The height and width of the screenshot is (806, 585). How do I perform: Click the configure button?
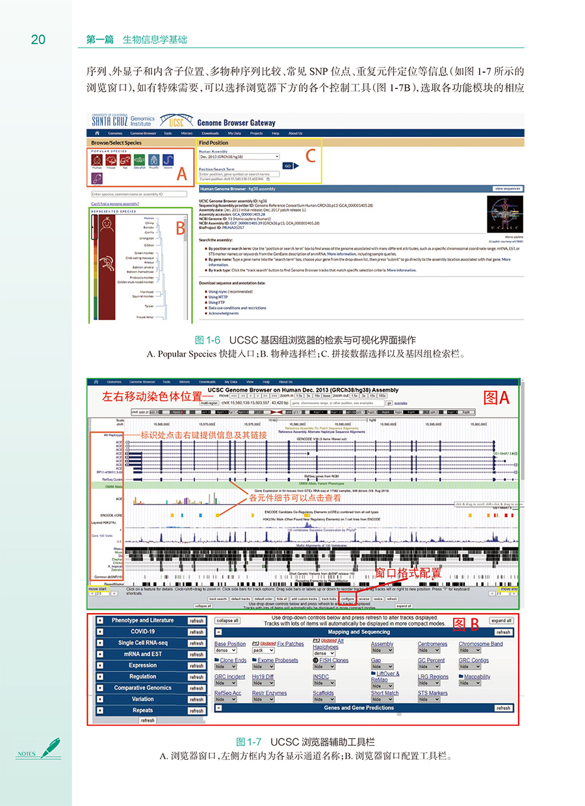(347, 599)
